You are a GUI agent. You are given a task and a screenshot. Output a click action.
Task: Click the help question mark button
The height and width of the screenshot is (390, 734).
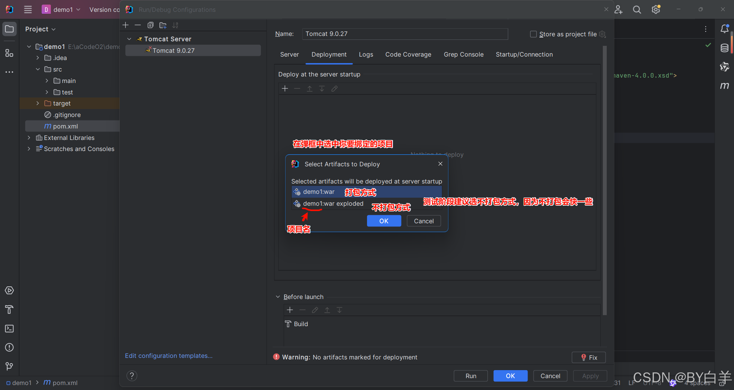132,376
